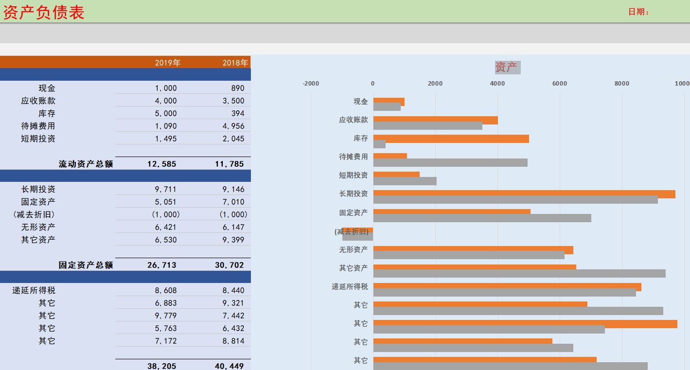Viewport: 690px width, 370px height.
Task: Select the cell containing 8,440
Action: [233, 290]
